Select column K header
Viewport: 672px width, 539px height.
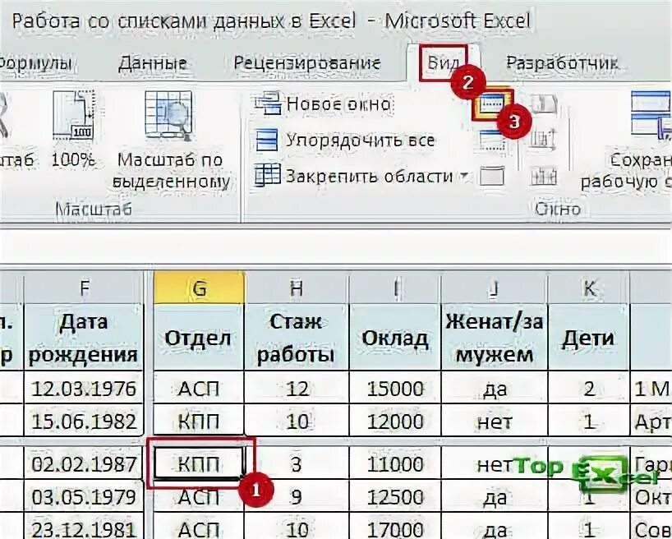[x=589, y=288]
